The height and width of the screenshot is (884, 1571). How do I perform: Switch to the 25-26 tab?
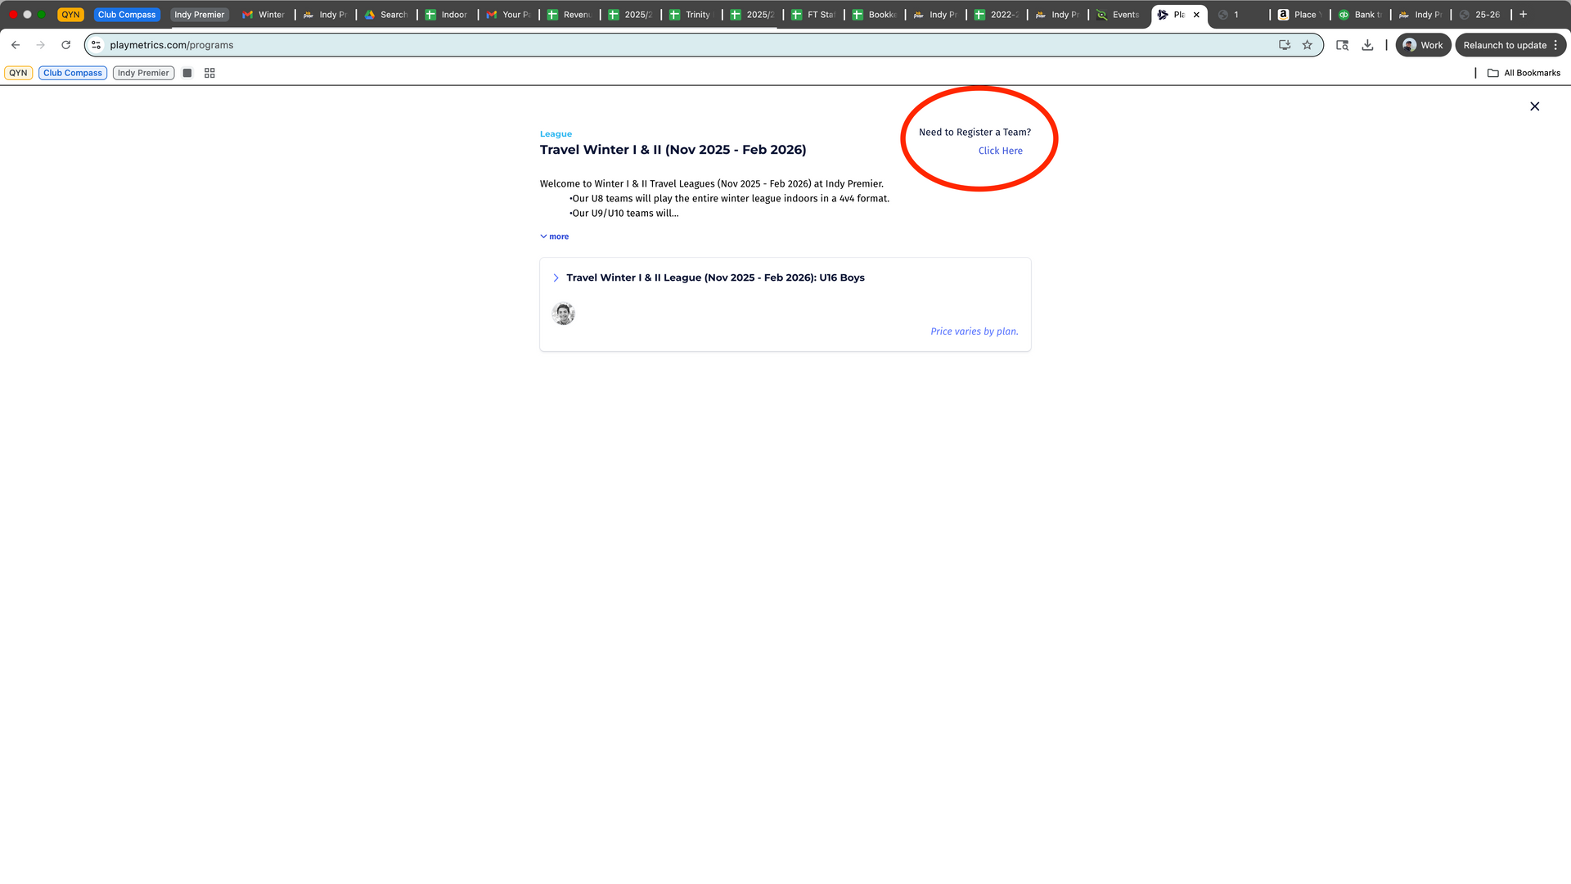click(1481, 15)
